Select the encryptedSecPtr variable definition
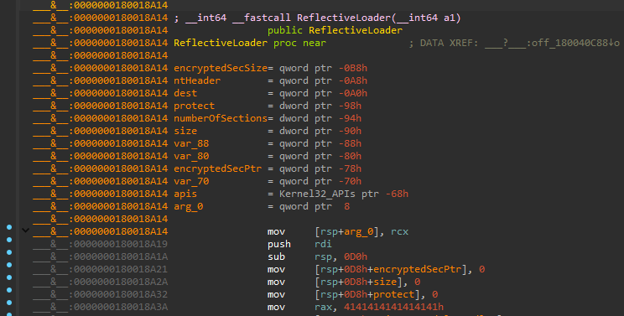Screen dimensions: 624x316 coord(218,168)
